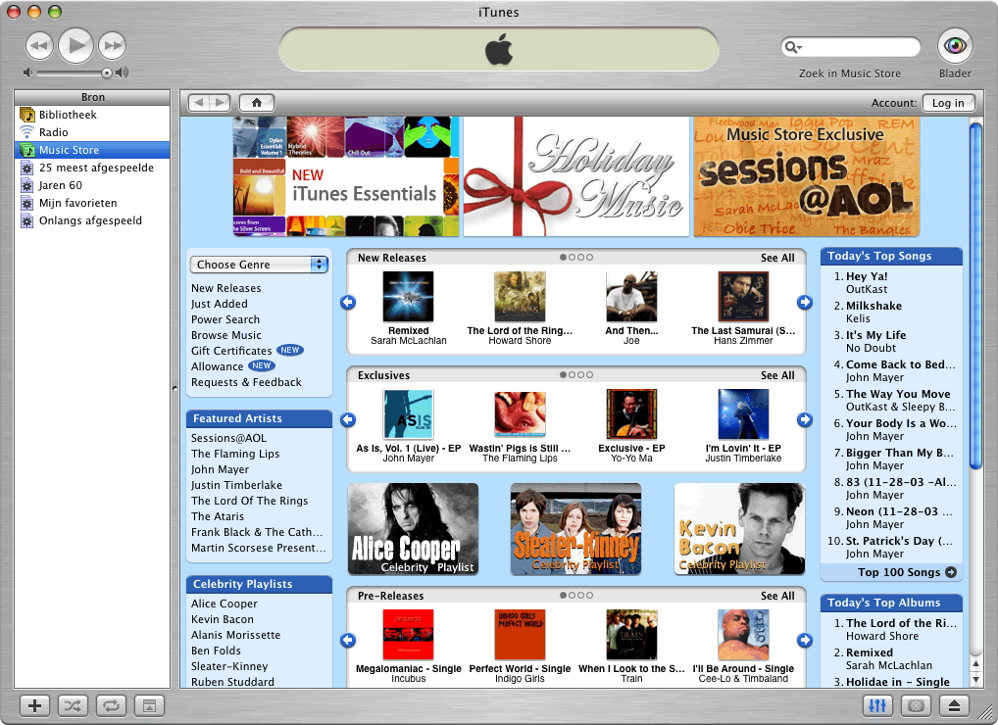Viewport: 998px width, 725px height.
Task: Open the Sessions @AOL exclusive banner
Action: coord(807,176)
